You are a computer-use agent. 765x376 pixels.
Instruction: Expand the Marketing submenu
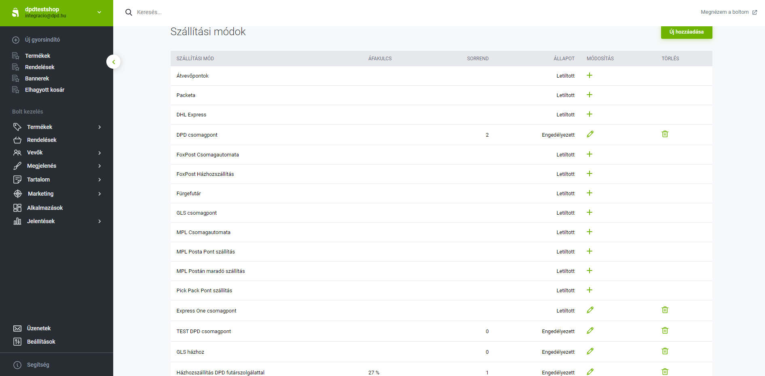pos(99,194)
